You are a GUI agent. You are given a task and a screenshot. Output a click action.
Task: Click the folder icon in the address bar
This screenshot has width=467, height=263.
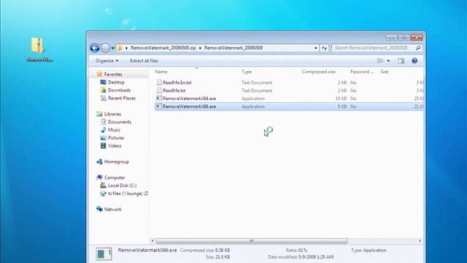pyautogui.click(x=120, y=47)
